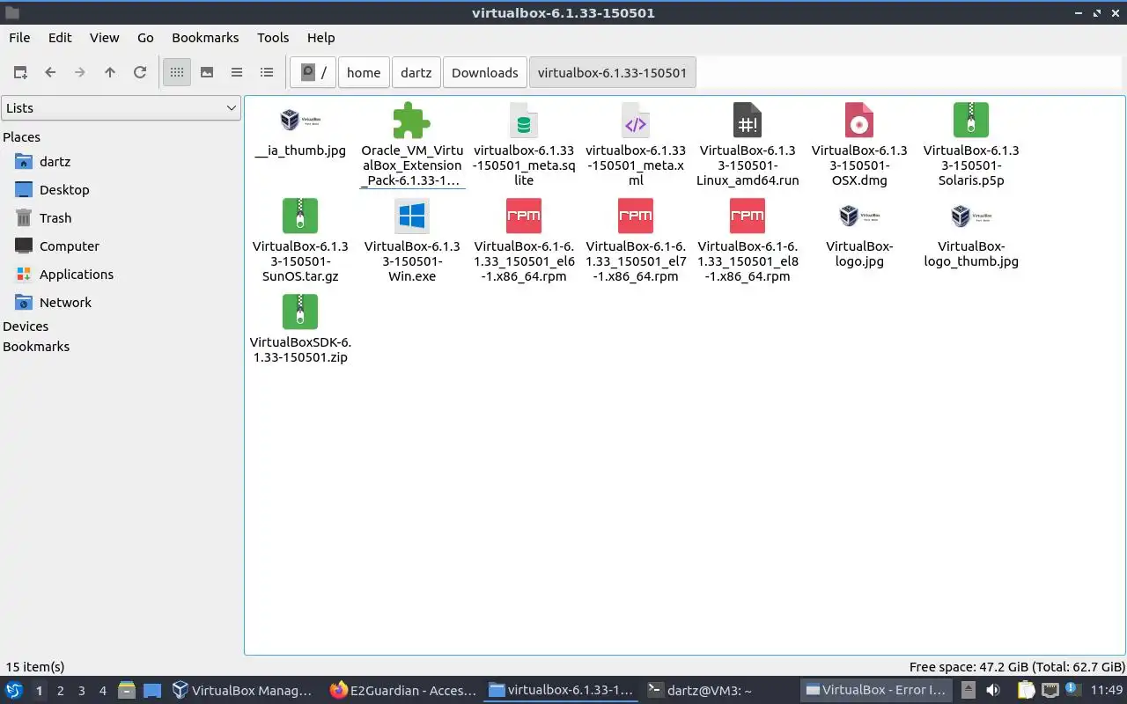Select Oracle_VM_VirtualBox_Extension_Pack puzzle icon file

point(412,145)
